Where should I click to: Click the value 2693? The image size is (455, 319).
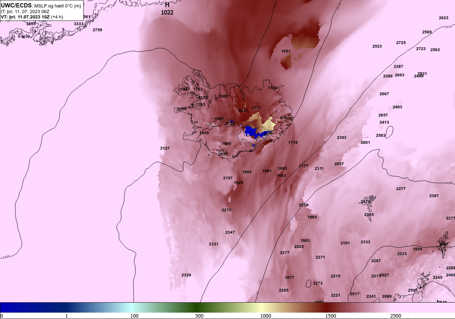400,75
